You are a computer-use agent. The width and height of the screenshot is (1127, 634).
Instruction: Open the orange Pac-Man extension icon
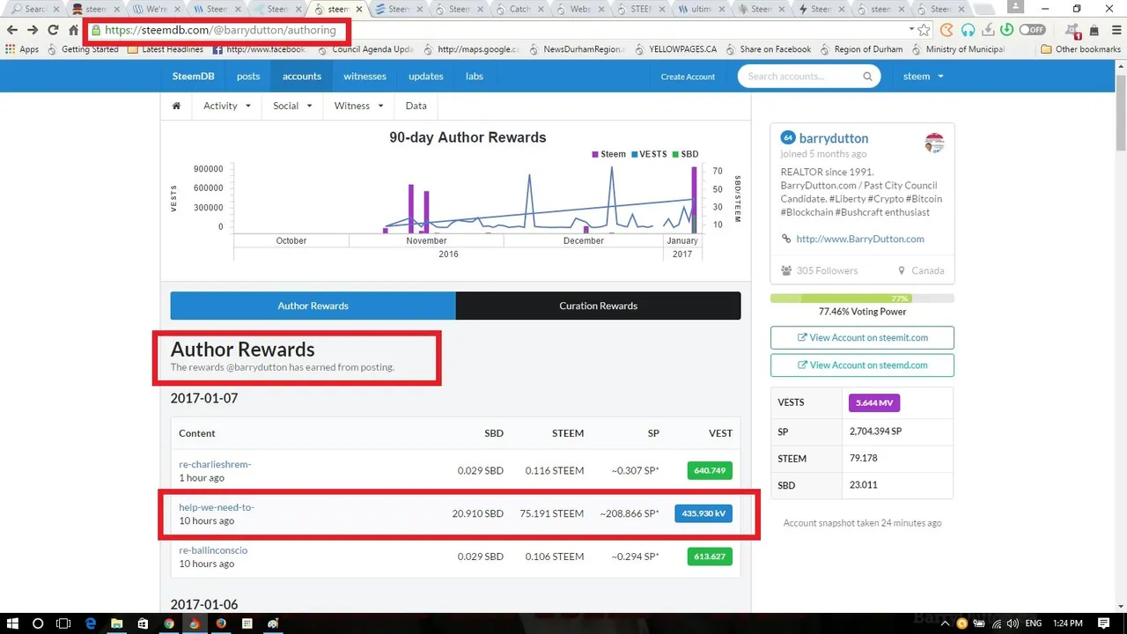947,30
